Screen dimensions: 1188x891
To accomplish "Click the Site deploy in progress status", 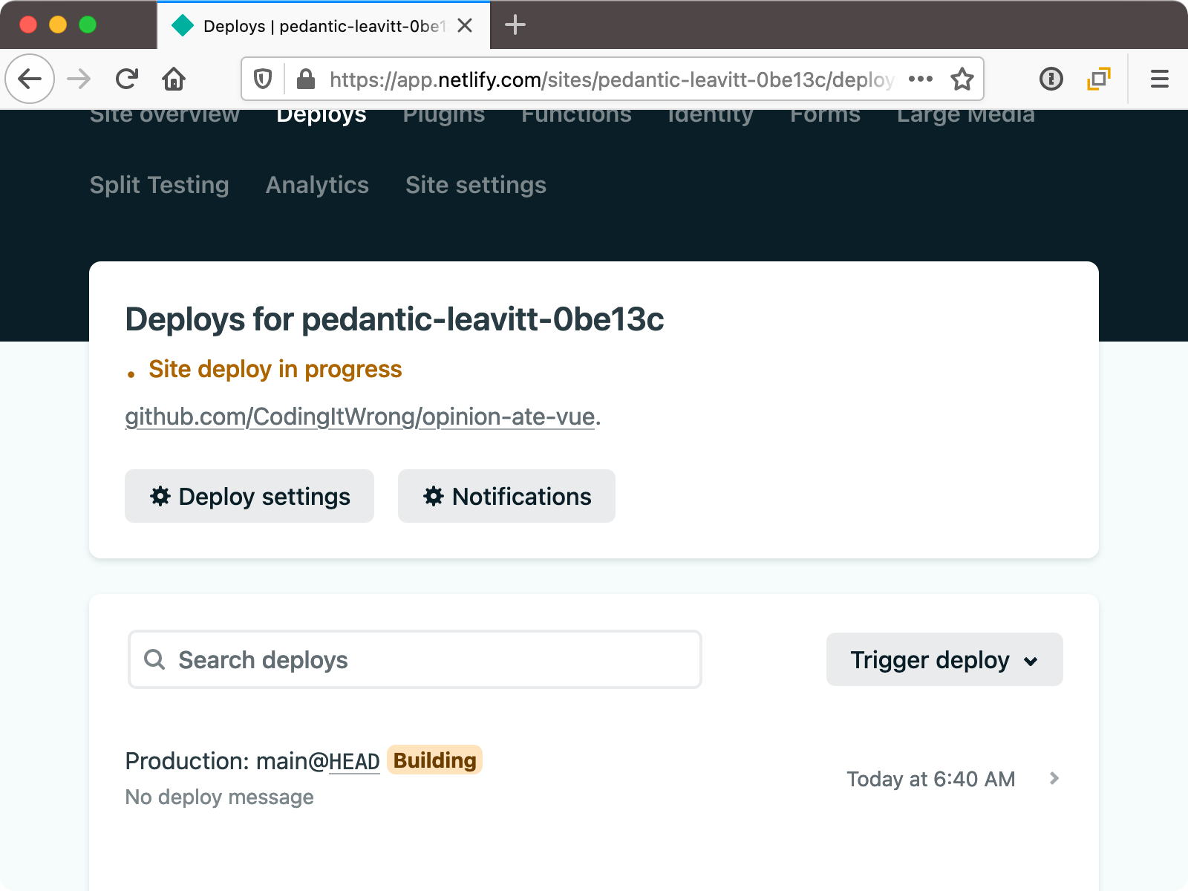I will click(x=275, y=369).
